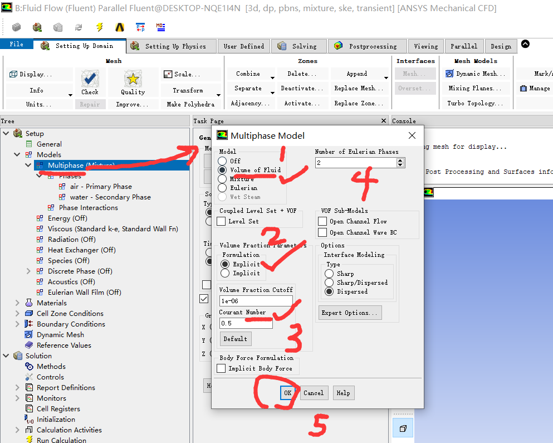The height and width of the screenshot is (443, 553).
Task: Enable Open Channel Flow checkbox
Action: 322,221
